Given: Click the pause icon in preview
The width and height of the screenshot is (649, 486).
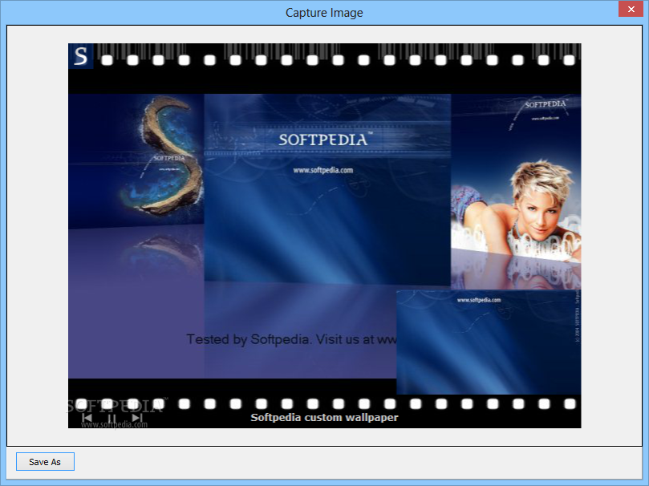Looking at the screenshot, I should pos(112,418).
